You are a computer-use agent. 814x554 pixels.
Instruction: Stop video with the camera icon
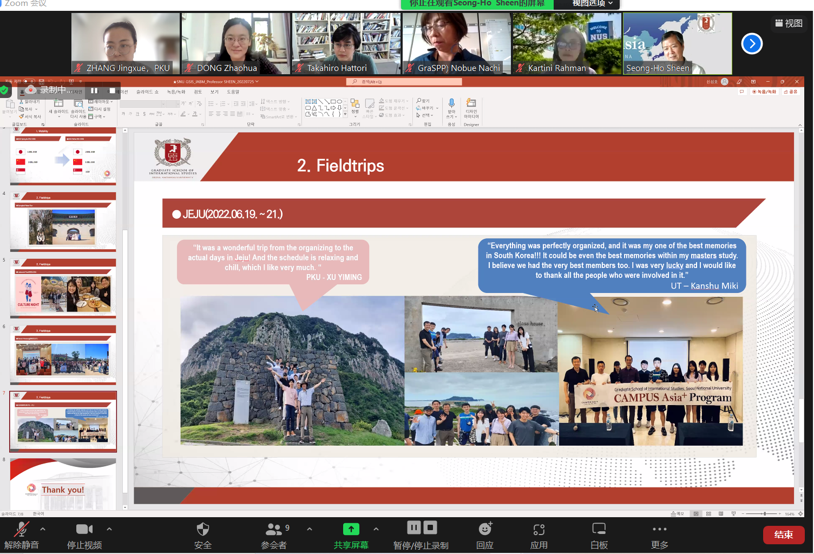[x=84, y=535]
